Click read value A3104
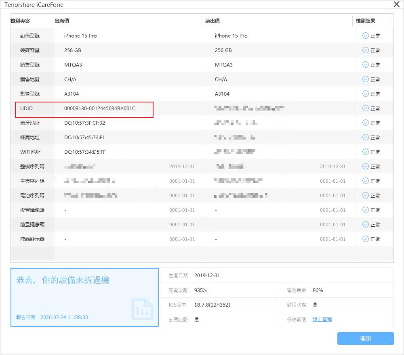This screenshot has width=404, height=355. [222, 94]
